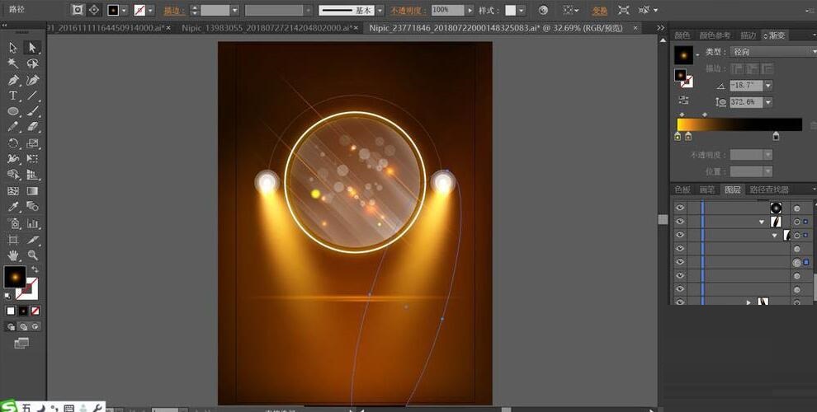The height and width of the screenshot is (412, 817).
Task: Select the Ellipse shape tool
Action: coord(13,111)
